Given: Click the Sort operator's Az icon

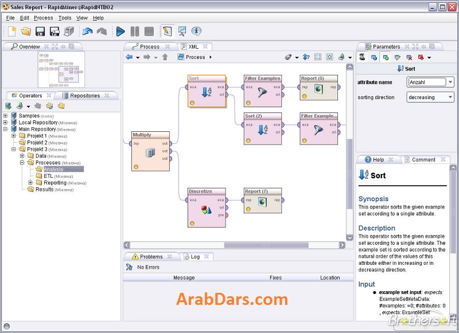Looking at the screenshot, I should [x=207, y=92].
